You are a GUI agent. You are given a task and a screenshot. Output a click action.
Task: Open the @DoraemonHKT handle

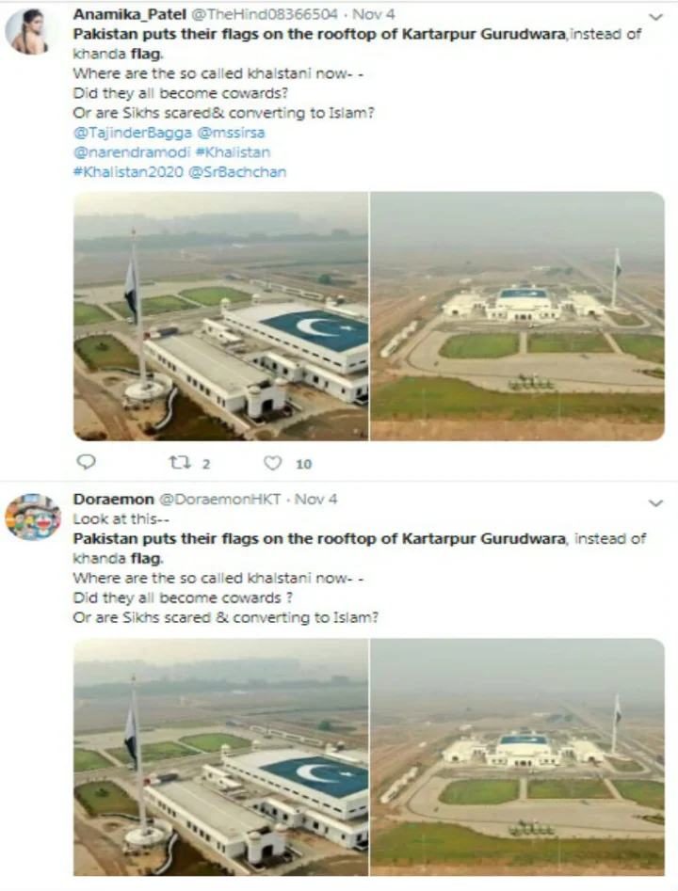point(219,499)
